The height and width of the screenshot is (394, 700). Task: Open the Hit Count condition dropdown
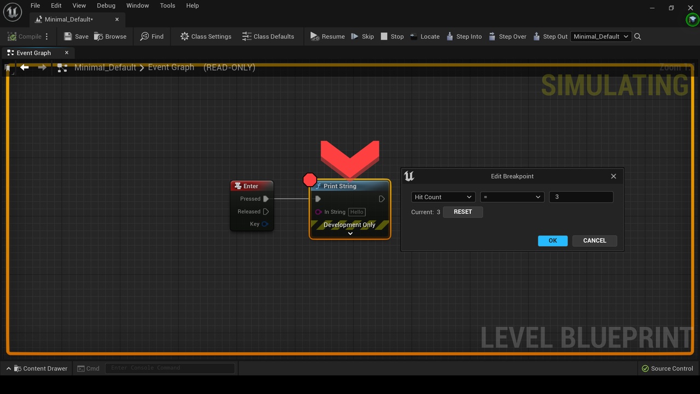click(x=443, y=197)
